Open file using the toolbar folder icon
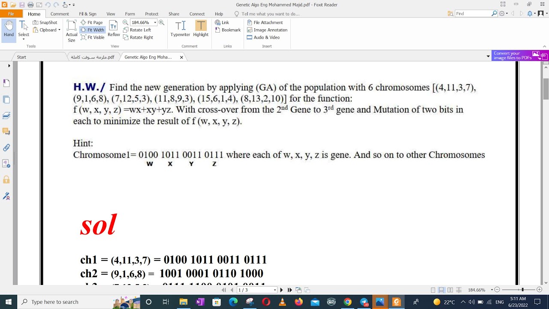 13,5
